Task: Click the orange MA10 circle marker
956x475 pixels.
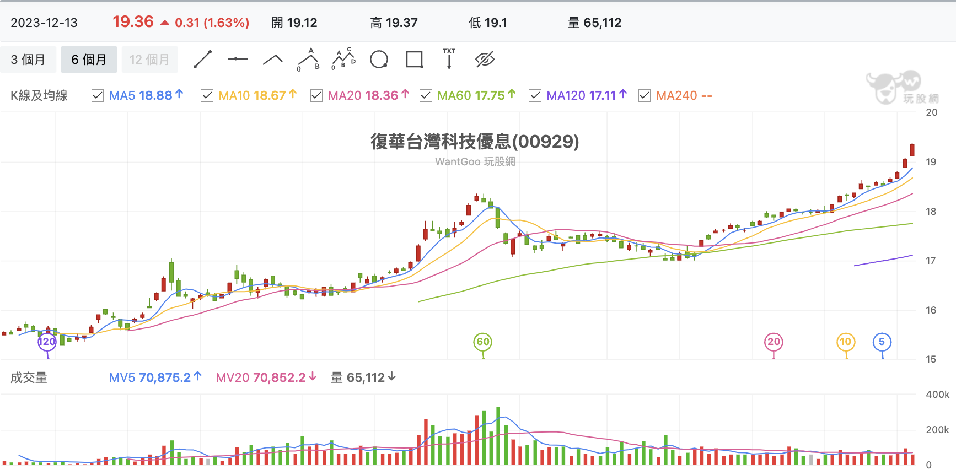Action: (x=845, y=342)
